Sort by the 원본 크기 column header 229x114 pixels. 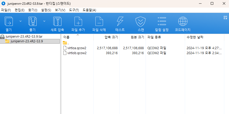point(133,37)
